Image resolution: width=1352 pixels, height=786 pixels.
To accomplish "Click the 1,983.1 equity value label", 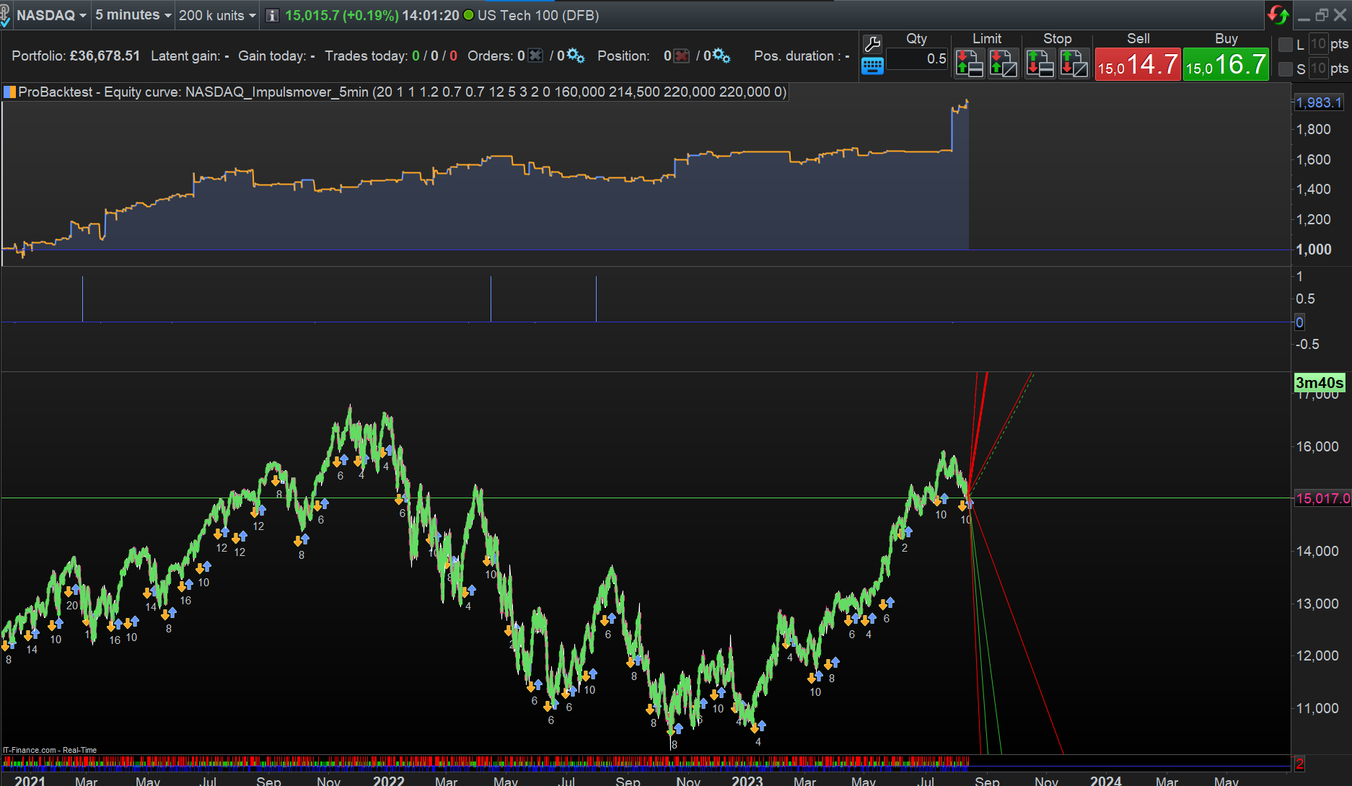I will 1319,102.
